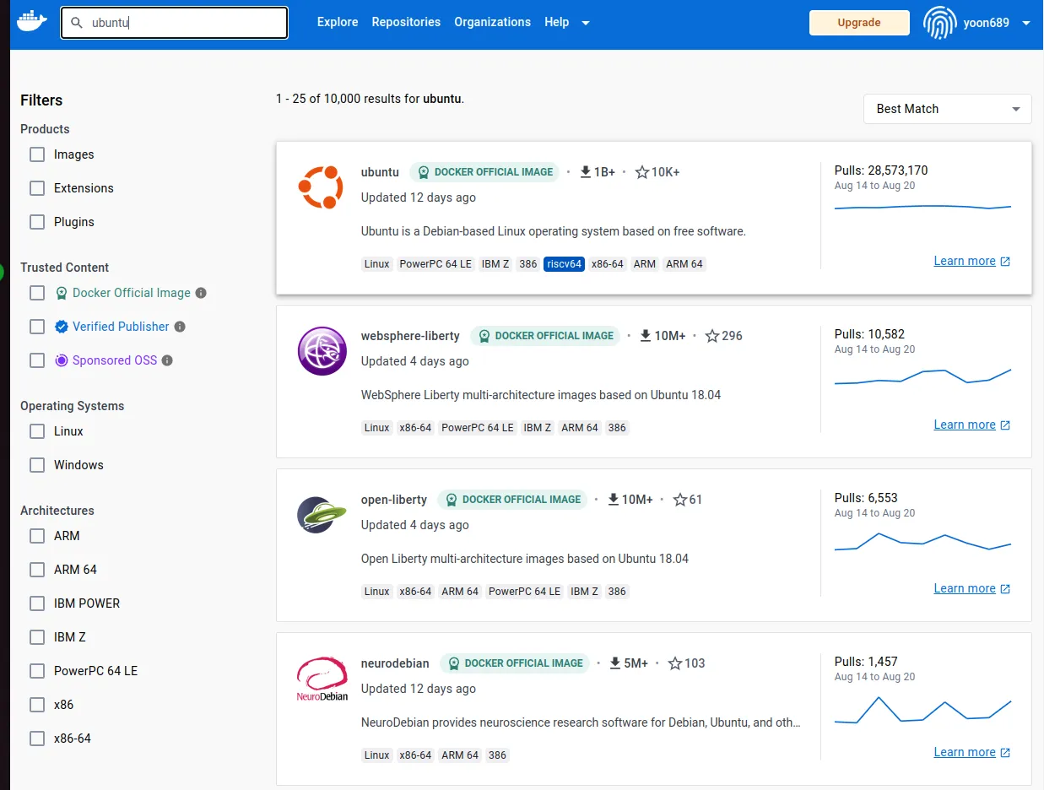Screen dimensions: 1044x790
Task: Open Learn more link in open-liberty card
Action: coord(965,589)
